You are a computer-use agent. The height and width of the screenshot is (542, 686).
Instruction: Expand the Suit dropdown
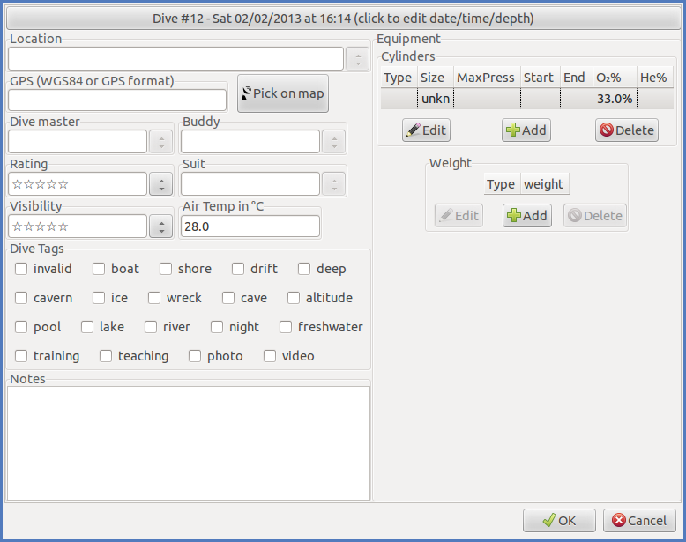tap(334, 183)
